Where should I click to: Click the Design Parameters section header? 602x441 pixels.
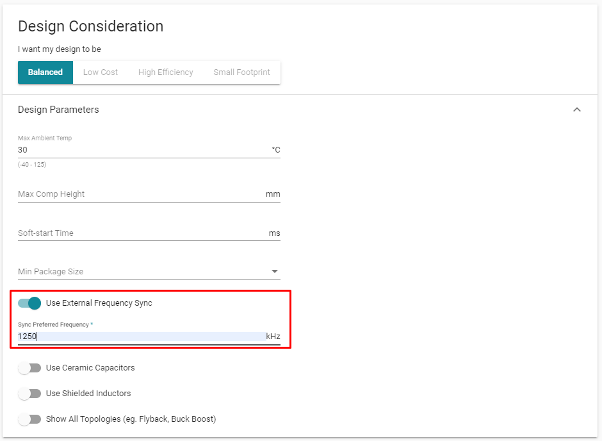[58, 110]
